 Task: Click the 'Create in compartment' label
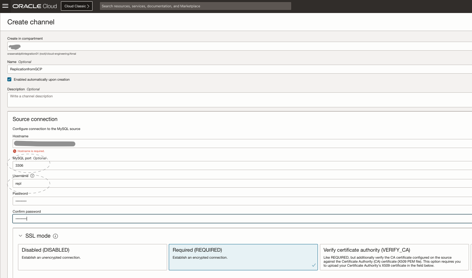point(25,38)
